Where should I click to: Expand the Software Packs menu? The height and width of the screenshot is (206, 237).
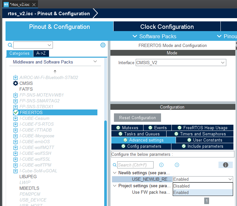pos(154,36)
